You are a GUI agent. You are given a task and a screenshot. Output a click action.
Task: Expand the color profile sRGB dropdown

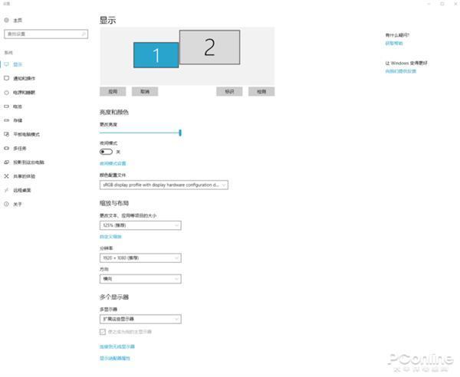coord(164,185)
